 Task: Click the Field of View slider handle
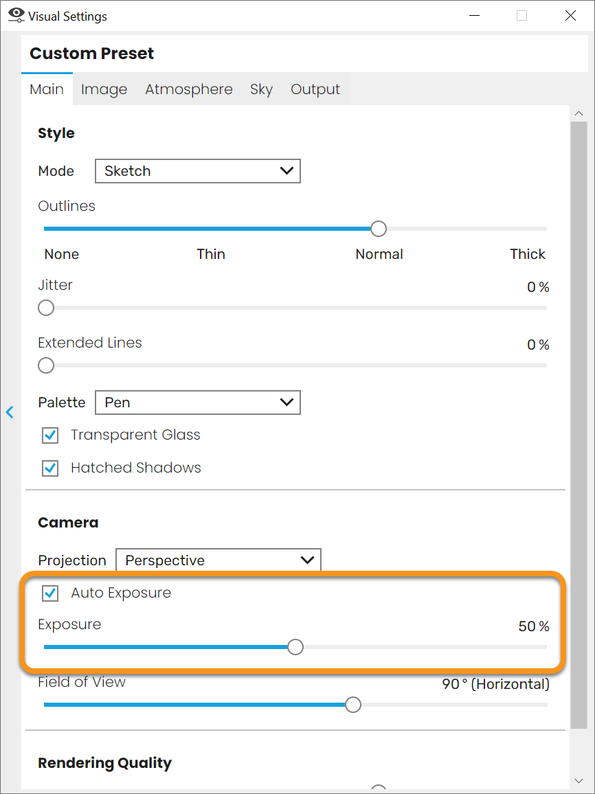pyautogui.click(x=353, y=705)
